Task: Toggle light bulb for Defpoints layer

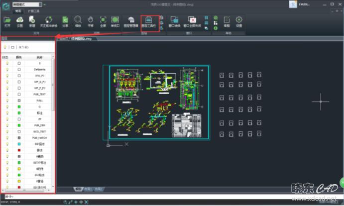Action: (7, 70)
